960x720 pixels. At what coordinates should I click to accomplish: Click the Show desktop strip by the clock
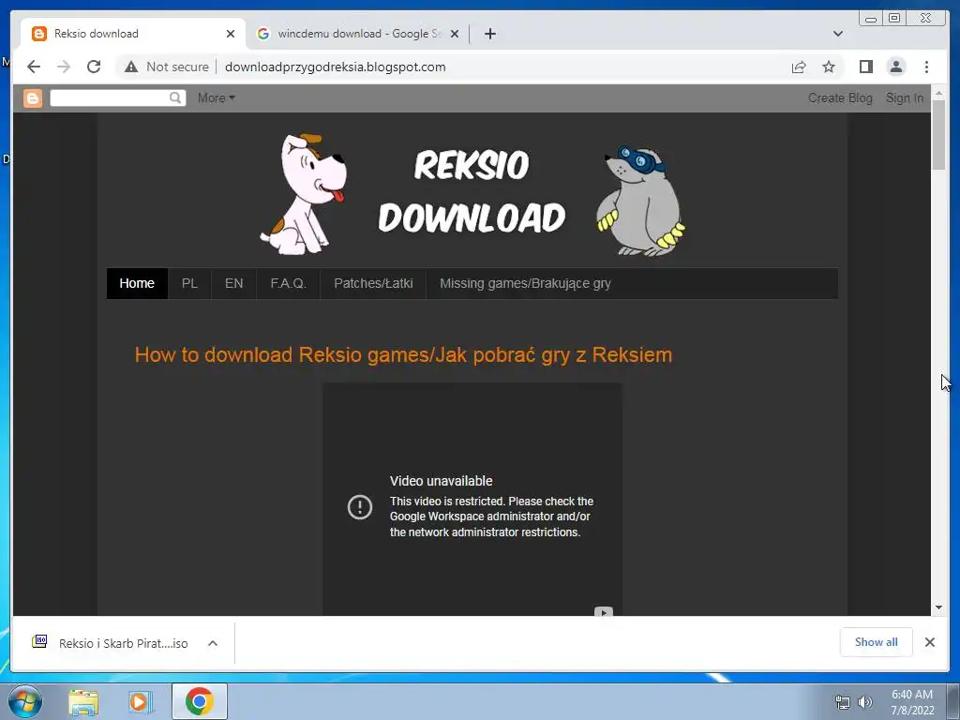(x=953, y=701)
